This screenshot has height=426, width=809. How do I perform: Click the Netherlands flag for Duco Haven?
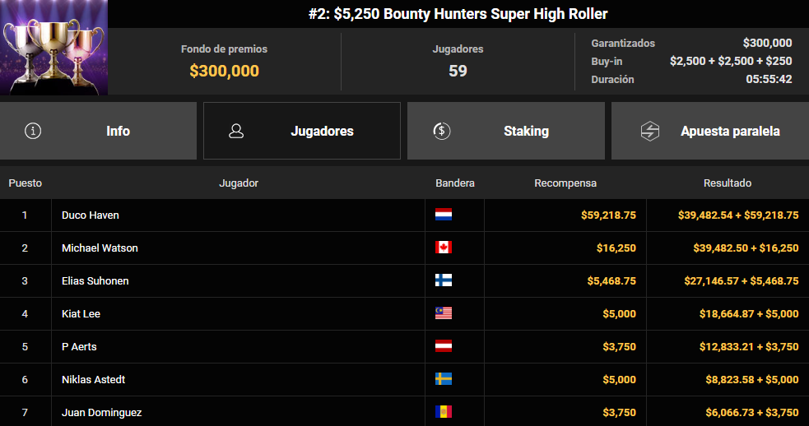[x=444, y=215]
